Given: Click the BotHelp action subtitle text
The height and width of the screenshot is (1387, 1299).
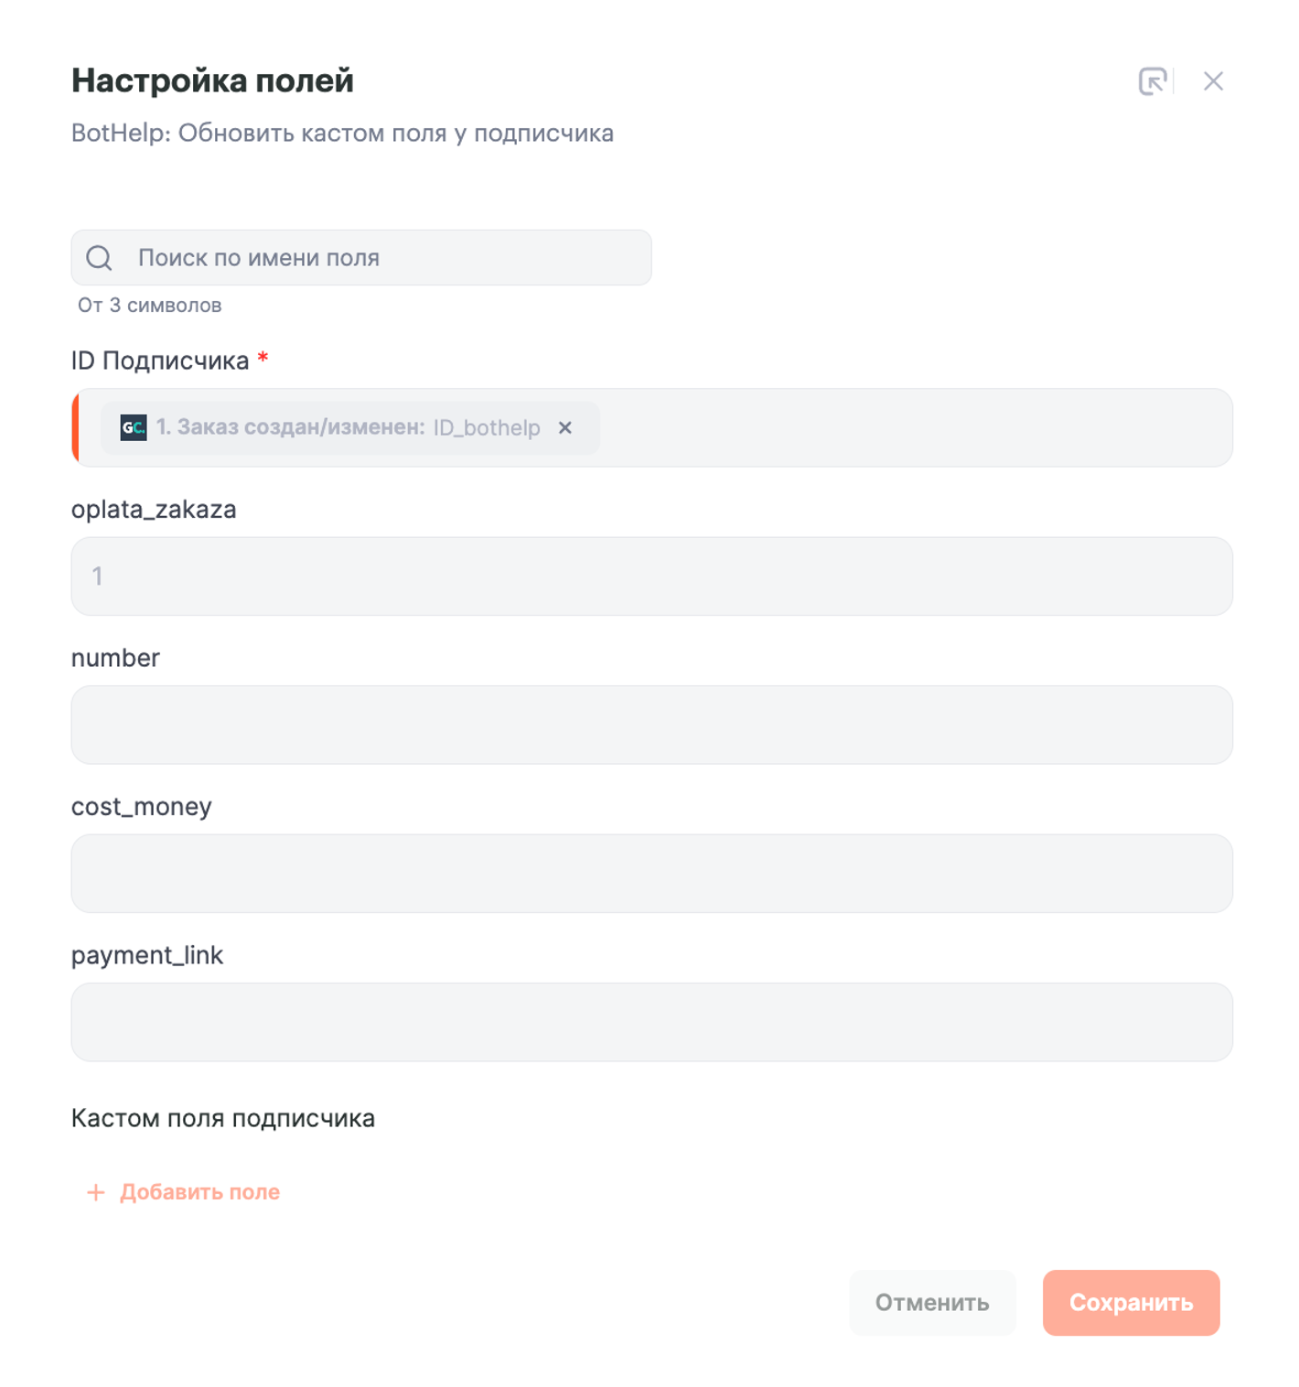Looking at the screenshot, I should coord(342,134).
